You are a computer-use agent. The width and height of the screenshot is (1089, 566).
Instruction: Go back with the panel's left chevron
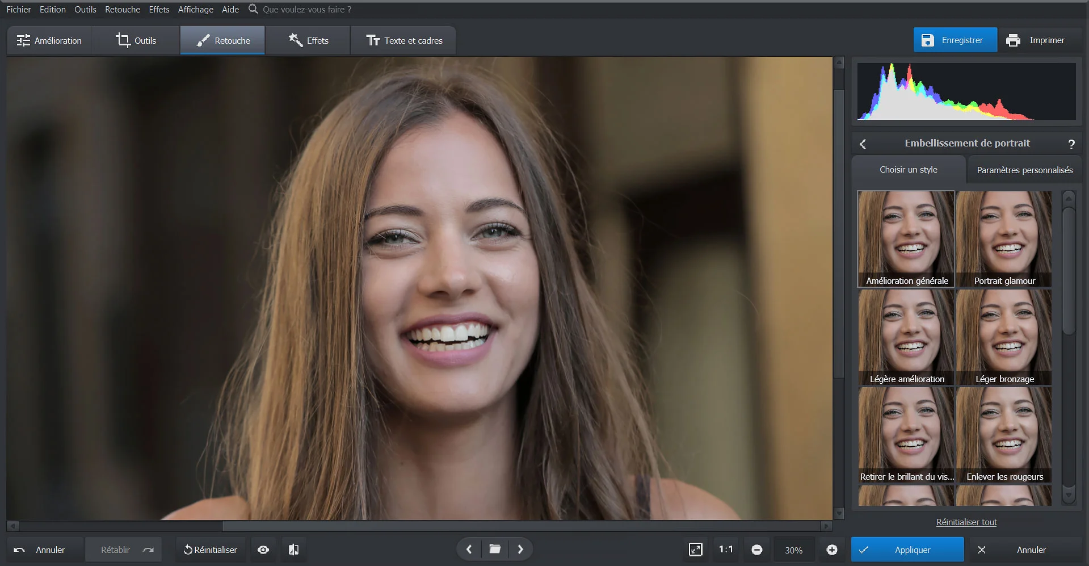pos(863,144)
